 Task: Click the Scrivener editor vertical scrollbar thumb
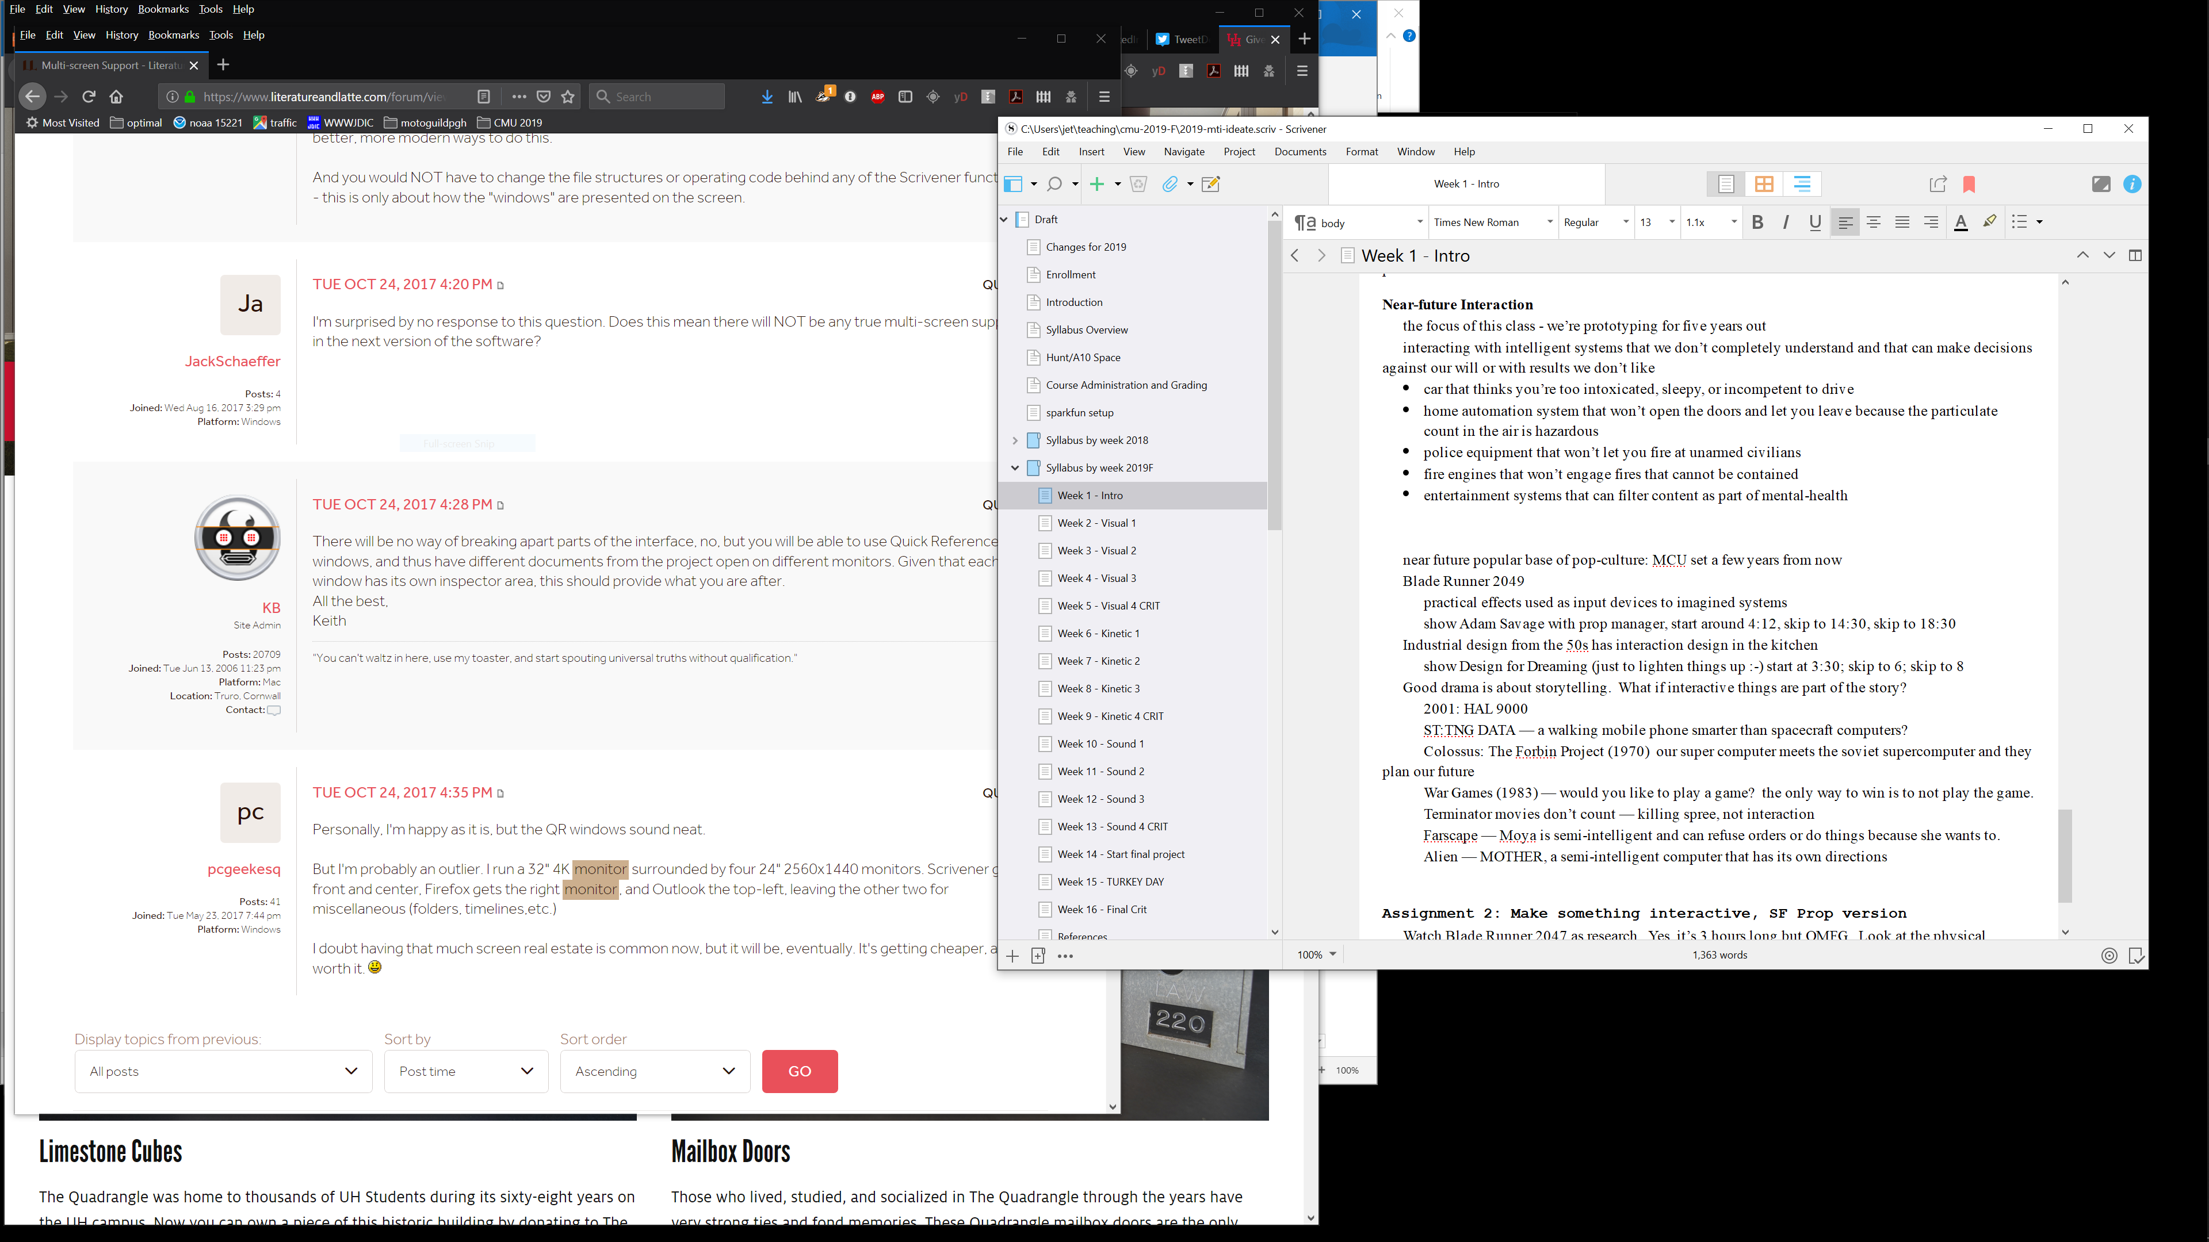(x=2065, y=856)
